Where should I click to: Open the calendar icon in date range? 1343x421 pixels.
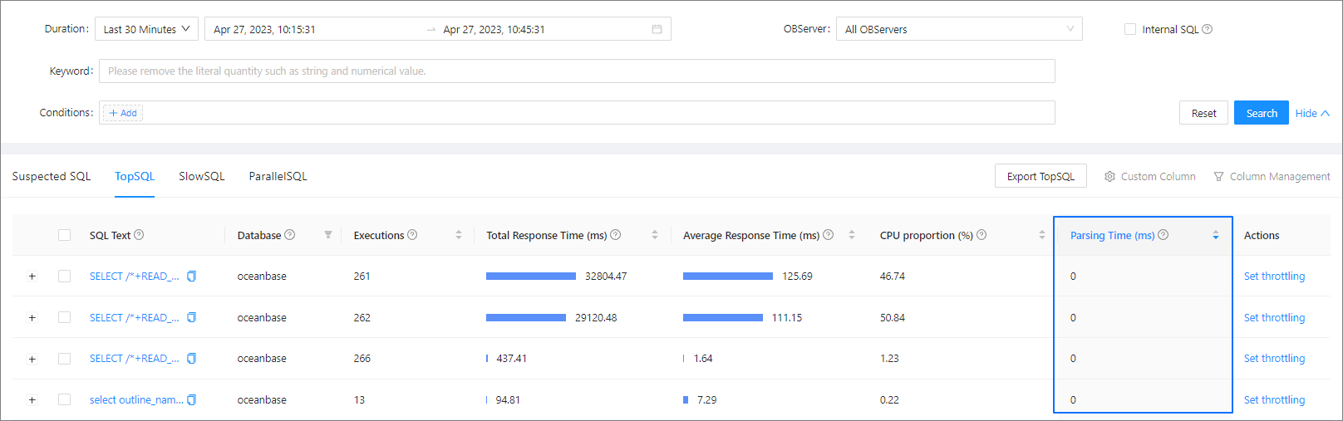pyautogui.click(x=657, y=29)
